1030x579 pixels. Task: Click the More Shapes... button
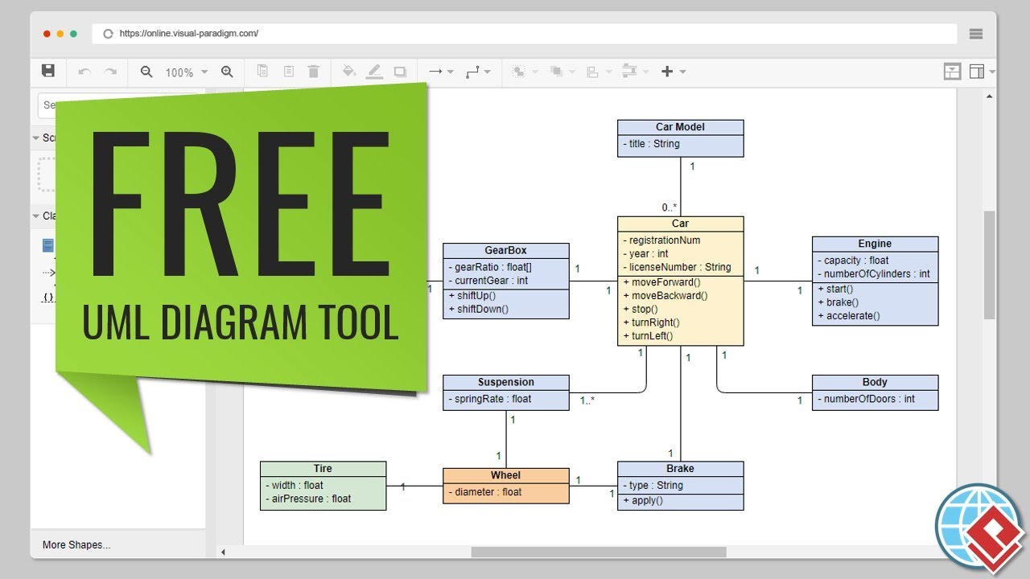(x=76, y=544)
